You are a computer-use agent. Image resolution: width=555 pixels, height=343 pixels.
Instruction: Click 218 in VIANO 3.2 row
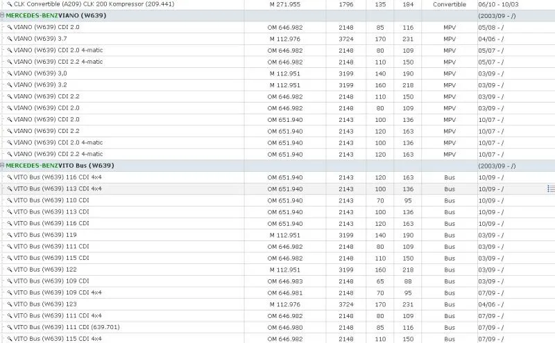click(408, 85)
